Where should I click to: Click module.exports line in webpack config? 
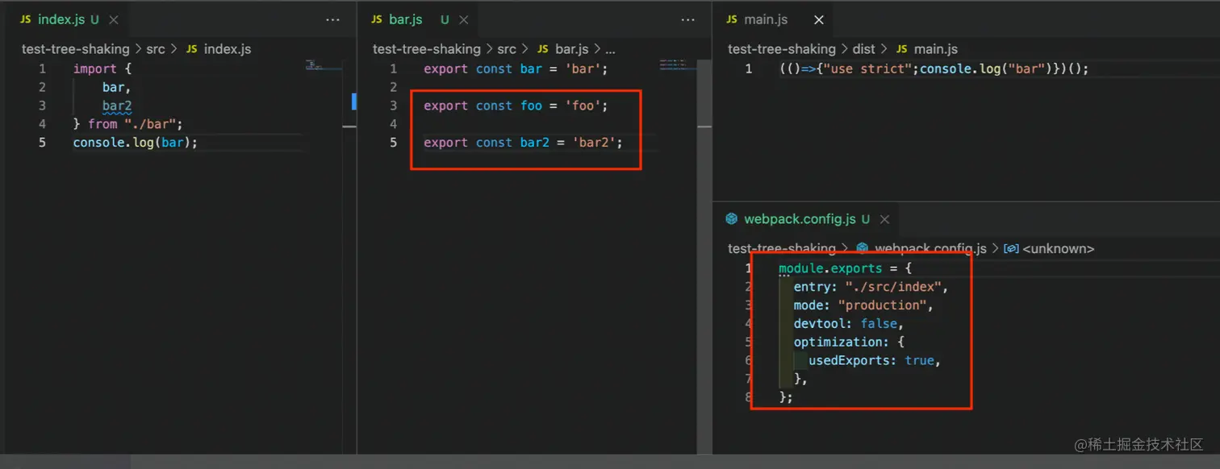pyautogui.click(x=845, y=268)
